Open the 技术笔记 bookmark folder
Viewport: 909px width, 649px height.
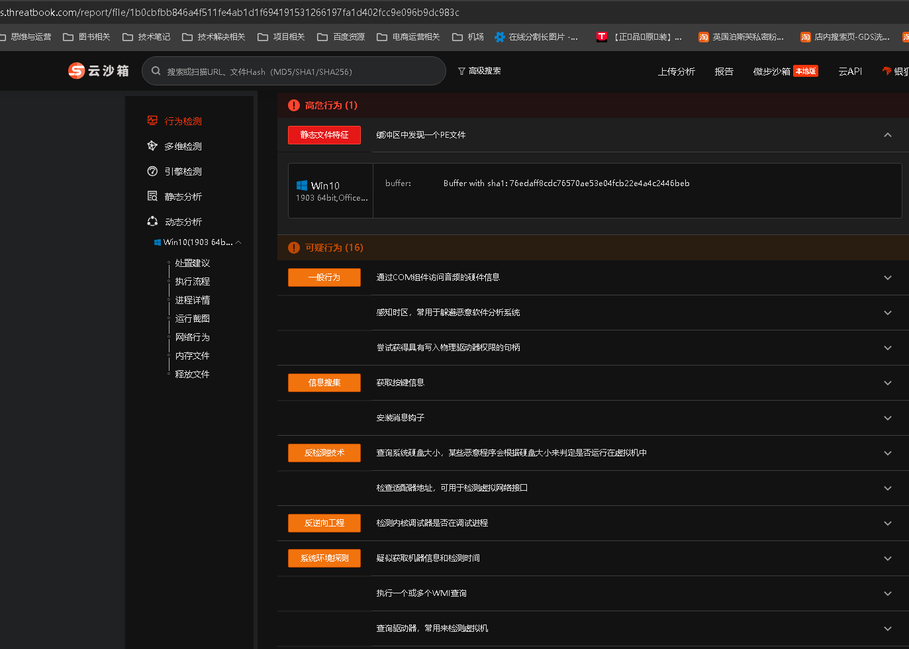click(146, 37)
